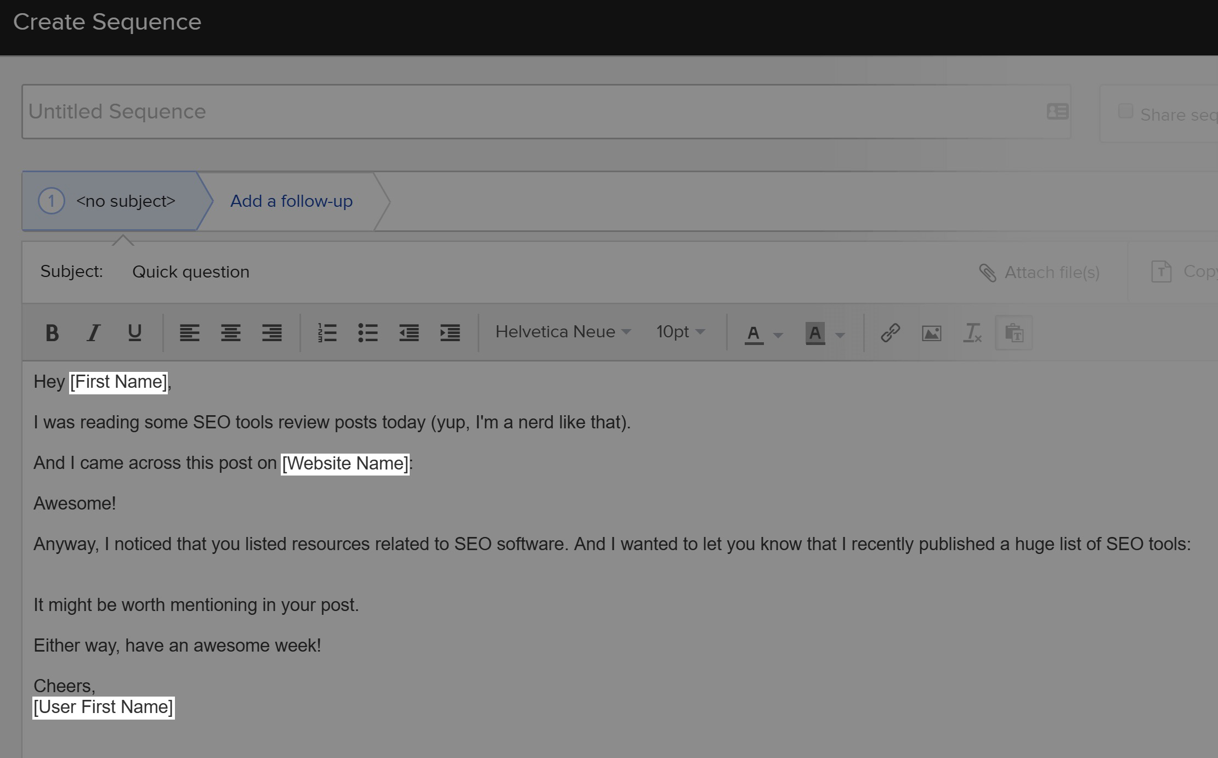Image resolution: width=1218 pixels, height=758 pixels.
Task: Click the Copy template document icon
Action: point(1161,271)
